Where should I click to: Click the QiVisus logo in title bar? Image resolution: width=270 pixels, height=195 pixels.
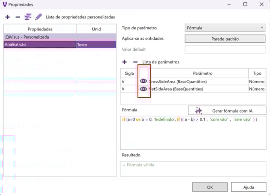(4, 4)
